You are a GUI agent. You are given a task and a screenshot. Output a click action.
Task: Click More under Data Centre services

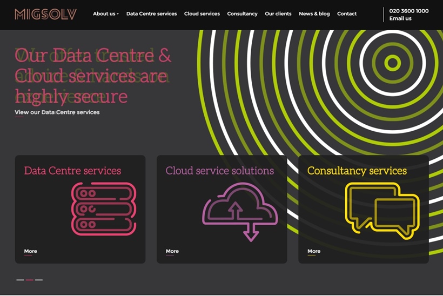pos(30,251)
